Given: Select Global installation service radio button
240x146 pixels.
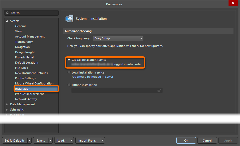Looking at the screenshot, I should click(69, 59).
